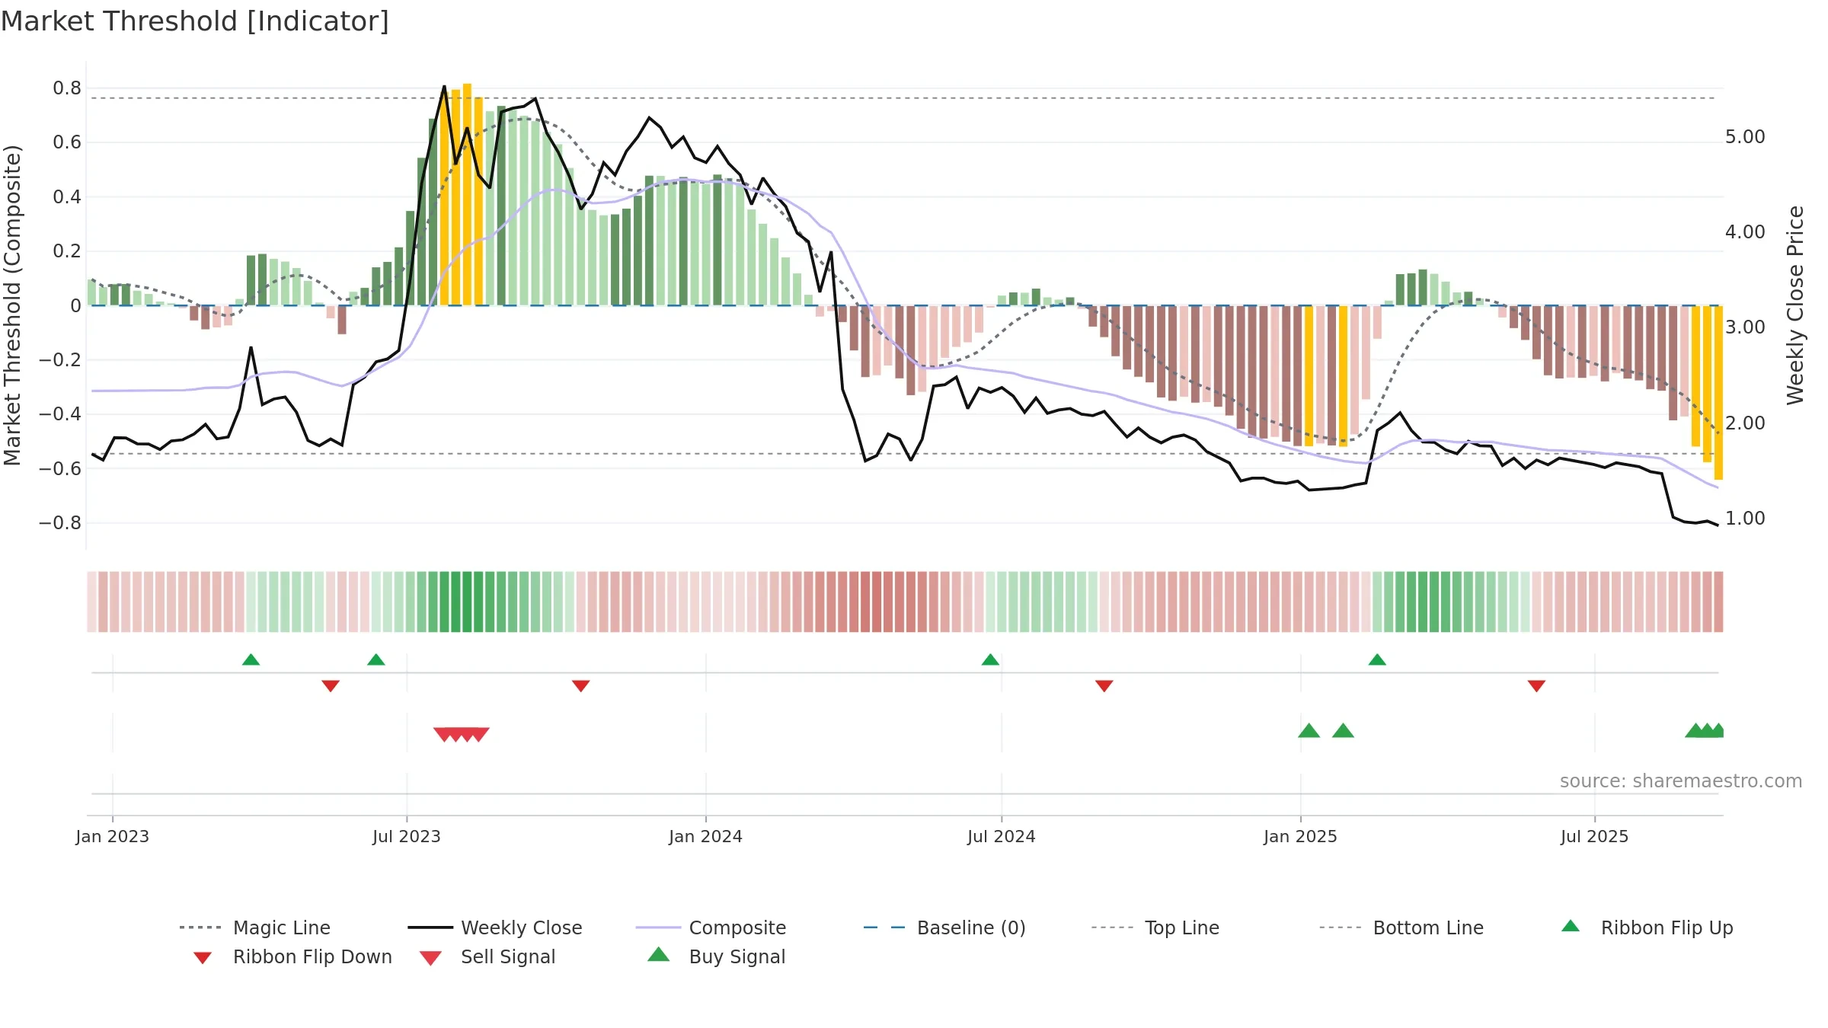Click the first Buy Signal triangle in late 2025 cluster
This screenshot has height=1028, width=1828.
tap(1695, 731)
